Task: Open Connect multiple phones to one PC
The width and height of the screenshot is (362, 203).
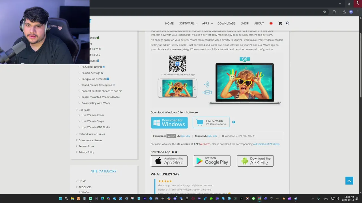Action: pyautogui.click(x=102, y=91)
